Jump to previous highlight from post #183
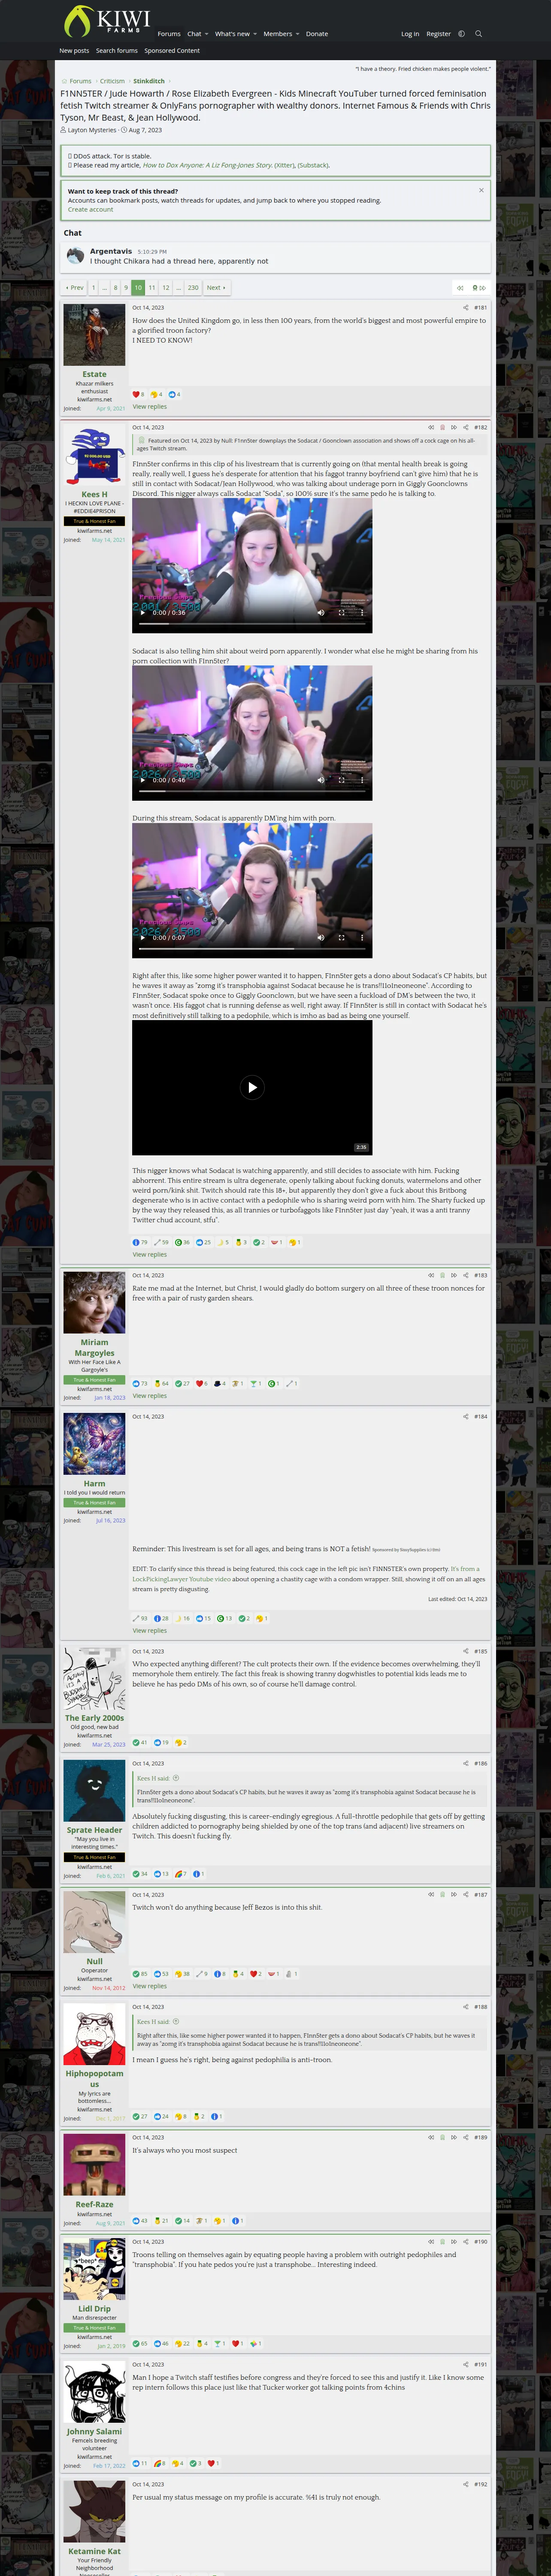This screenshot has height=2576, width=551. tap(431, 1275)
